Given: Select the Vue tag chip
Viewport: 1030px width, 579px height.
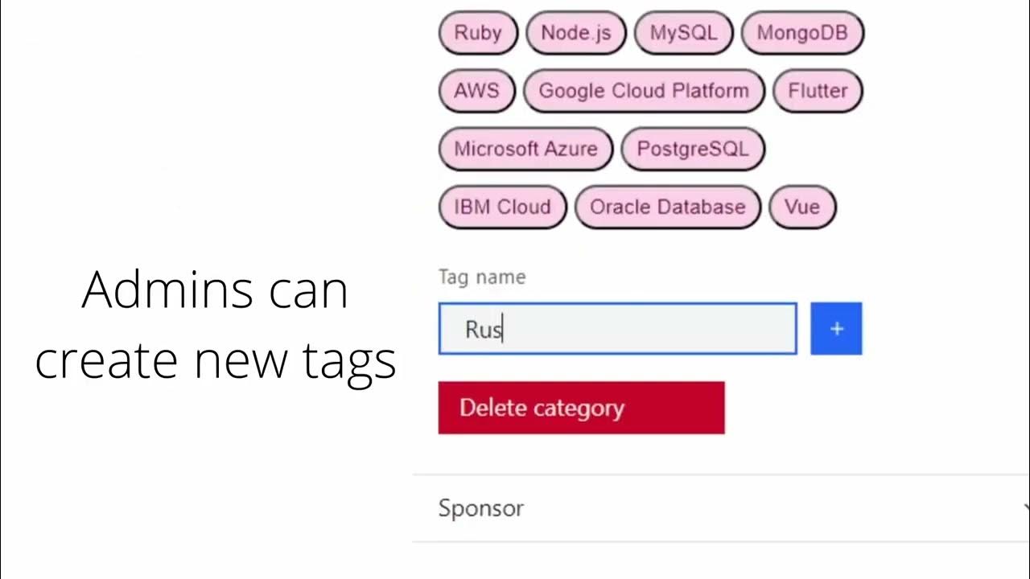Looking at the screenshot, I should point(802,207).
